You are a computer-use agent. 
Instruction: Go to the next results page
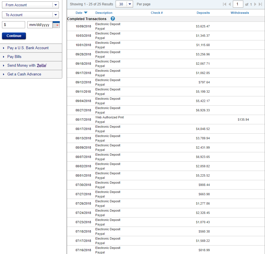[x=255, y=4]
